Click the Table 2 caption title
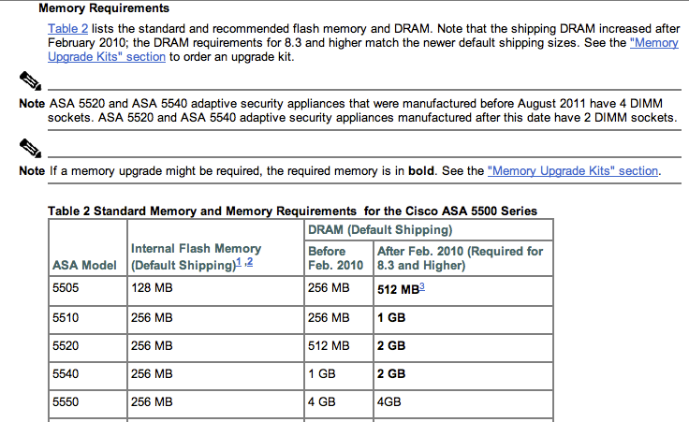 [x=292, y=211]
